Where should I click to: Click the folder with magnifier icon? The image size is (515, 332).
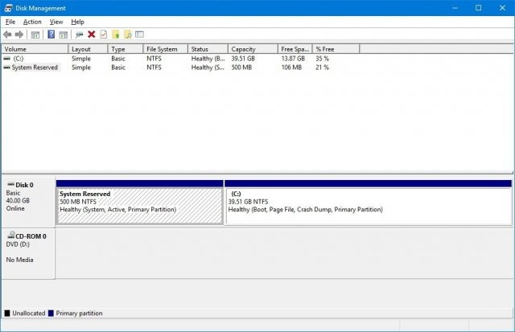tap(128, 34)
